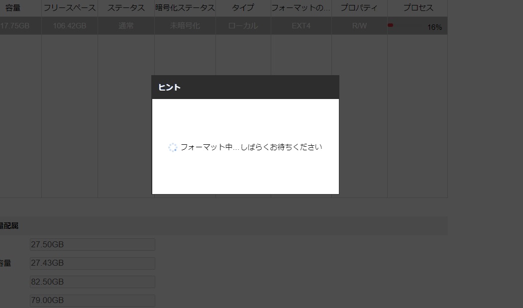Click the R/W property cell
Image resolution: width=523 pixels, height=308 pixels.
359,25
